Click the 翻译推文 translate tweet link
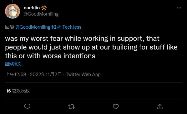Viewport: 187px width, 114px height. point(13,64)
